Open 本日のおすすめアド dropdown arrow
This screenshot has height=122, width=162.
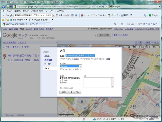pyautogui.click(x=52, y=20)
